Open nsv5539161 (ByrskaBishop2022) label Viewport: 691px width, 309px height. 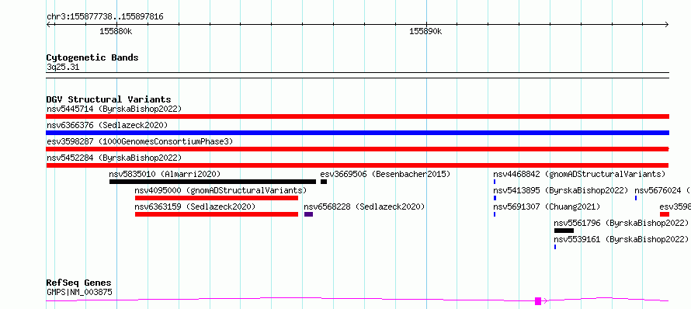(x=621, y=239)
